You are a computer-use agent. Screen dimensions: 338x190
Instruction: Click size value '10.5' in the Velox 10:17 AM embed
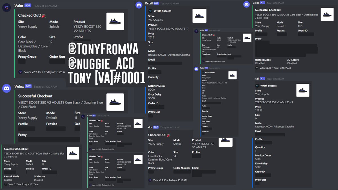pos(300,26)
